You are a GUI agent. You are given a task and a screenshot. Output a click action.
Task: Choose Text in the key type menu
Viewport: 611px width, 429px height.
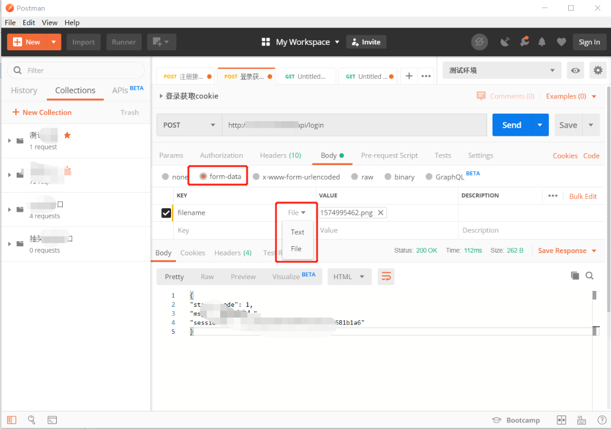point(297,232)
